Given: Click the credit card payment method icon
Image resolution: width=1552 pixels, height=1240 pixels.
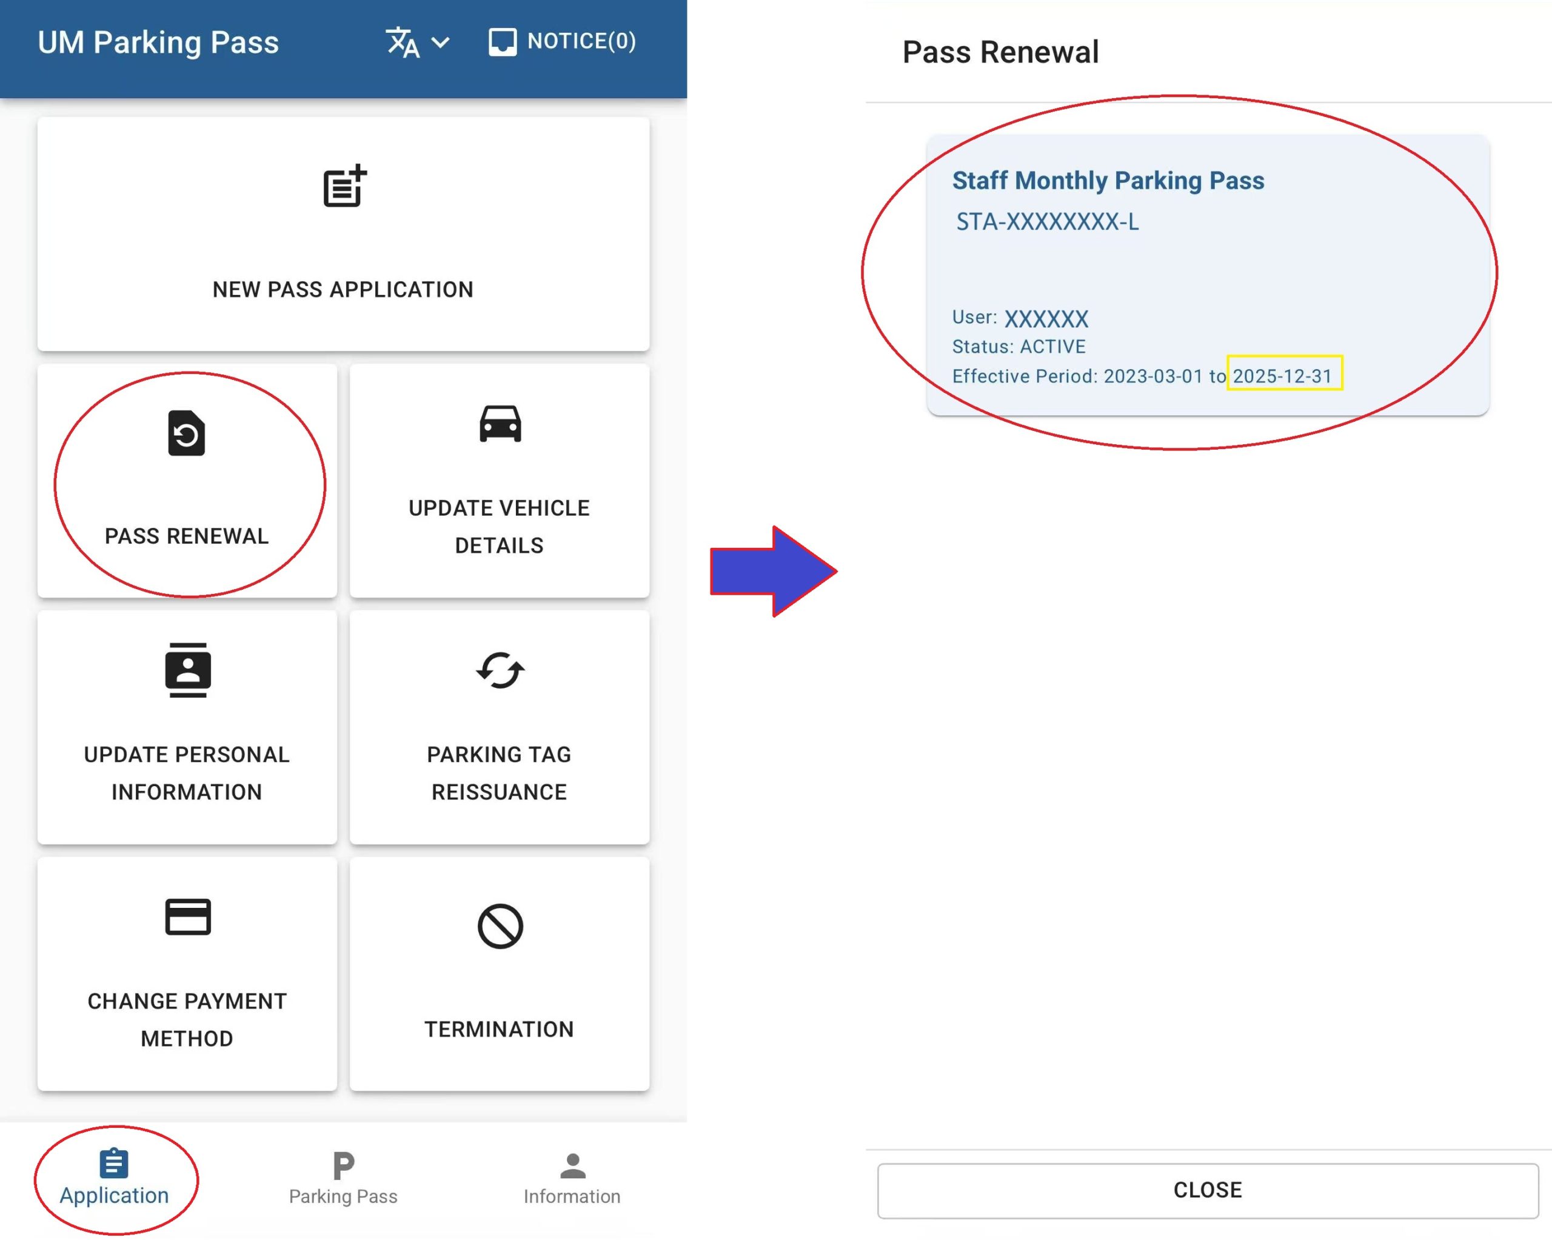Looking at the screenshot, I should tap(187, 917).
